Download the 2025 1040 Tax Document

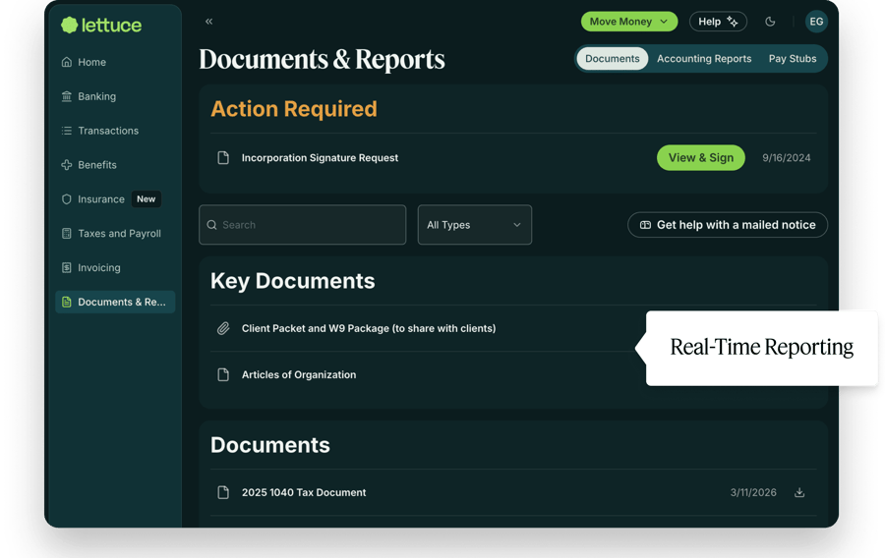pos(799,492)
